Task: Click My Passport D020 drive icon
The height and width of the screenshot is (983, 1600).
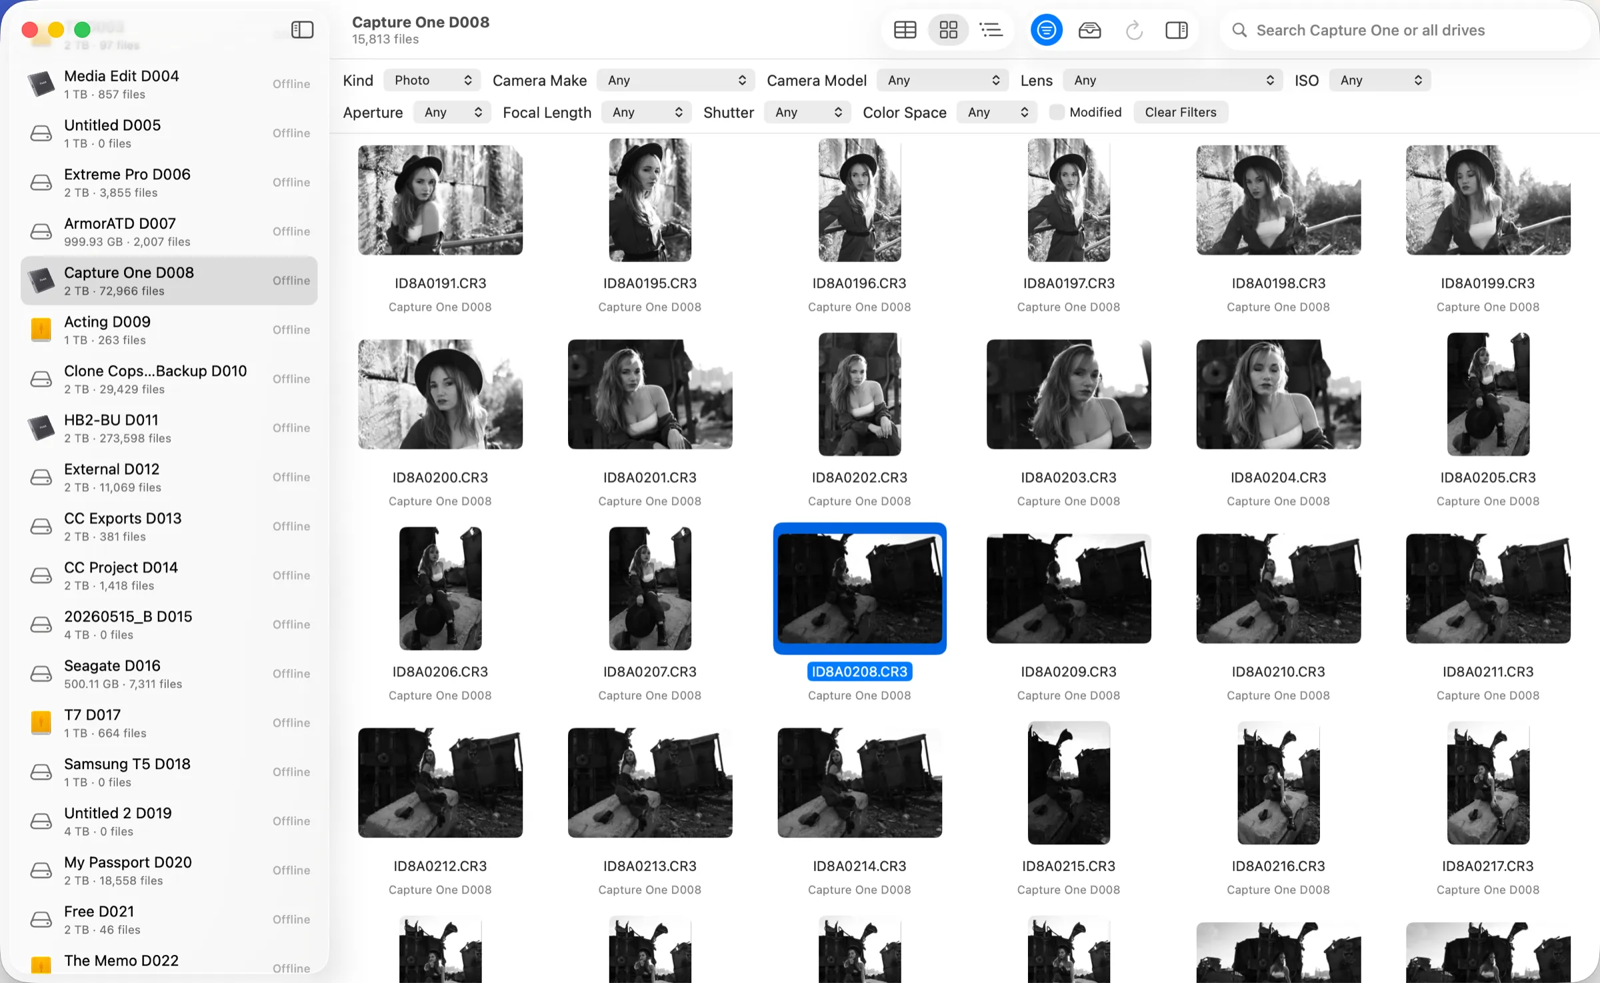Action: pos(41,870)
